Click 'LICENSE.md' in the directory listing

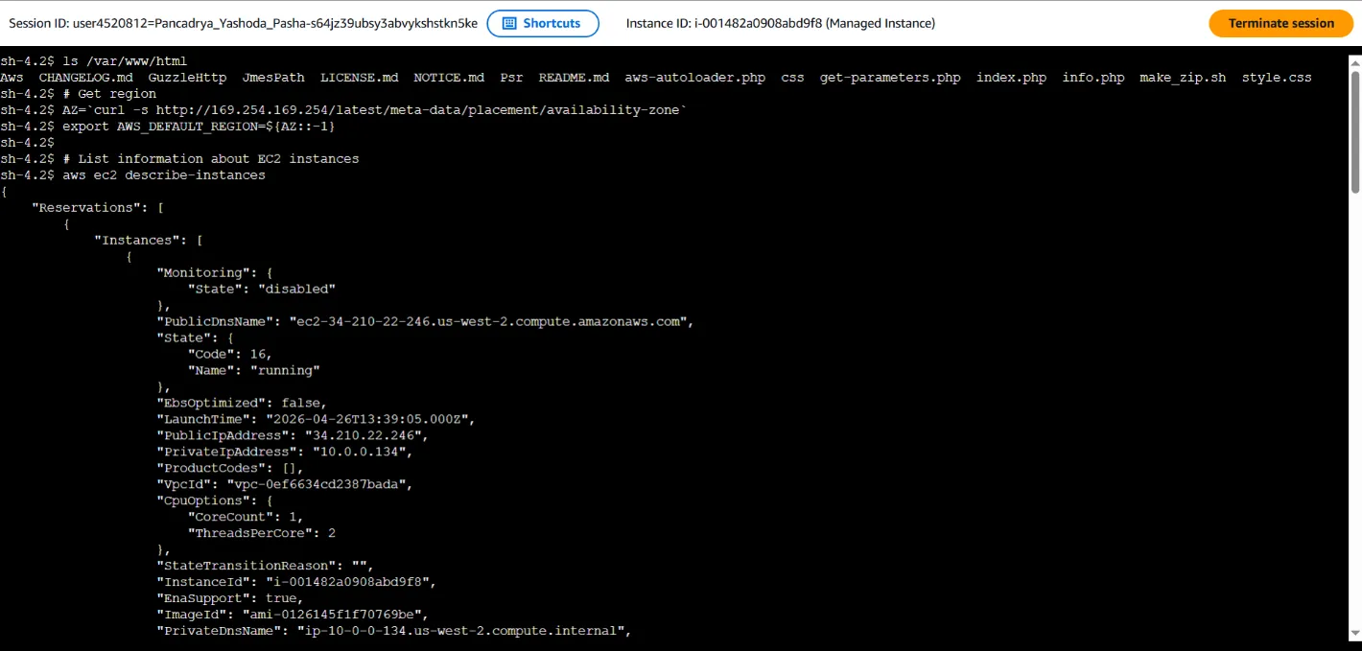(x=359, y=78)
